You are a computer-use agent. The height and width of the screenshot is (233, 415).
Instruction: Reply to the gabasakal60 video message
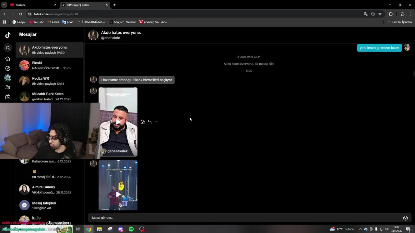[149, 122]
